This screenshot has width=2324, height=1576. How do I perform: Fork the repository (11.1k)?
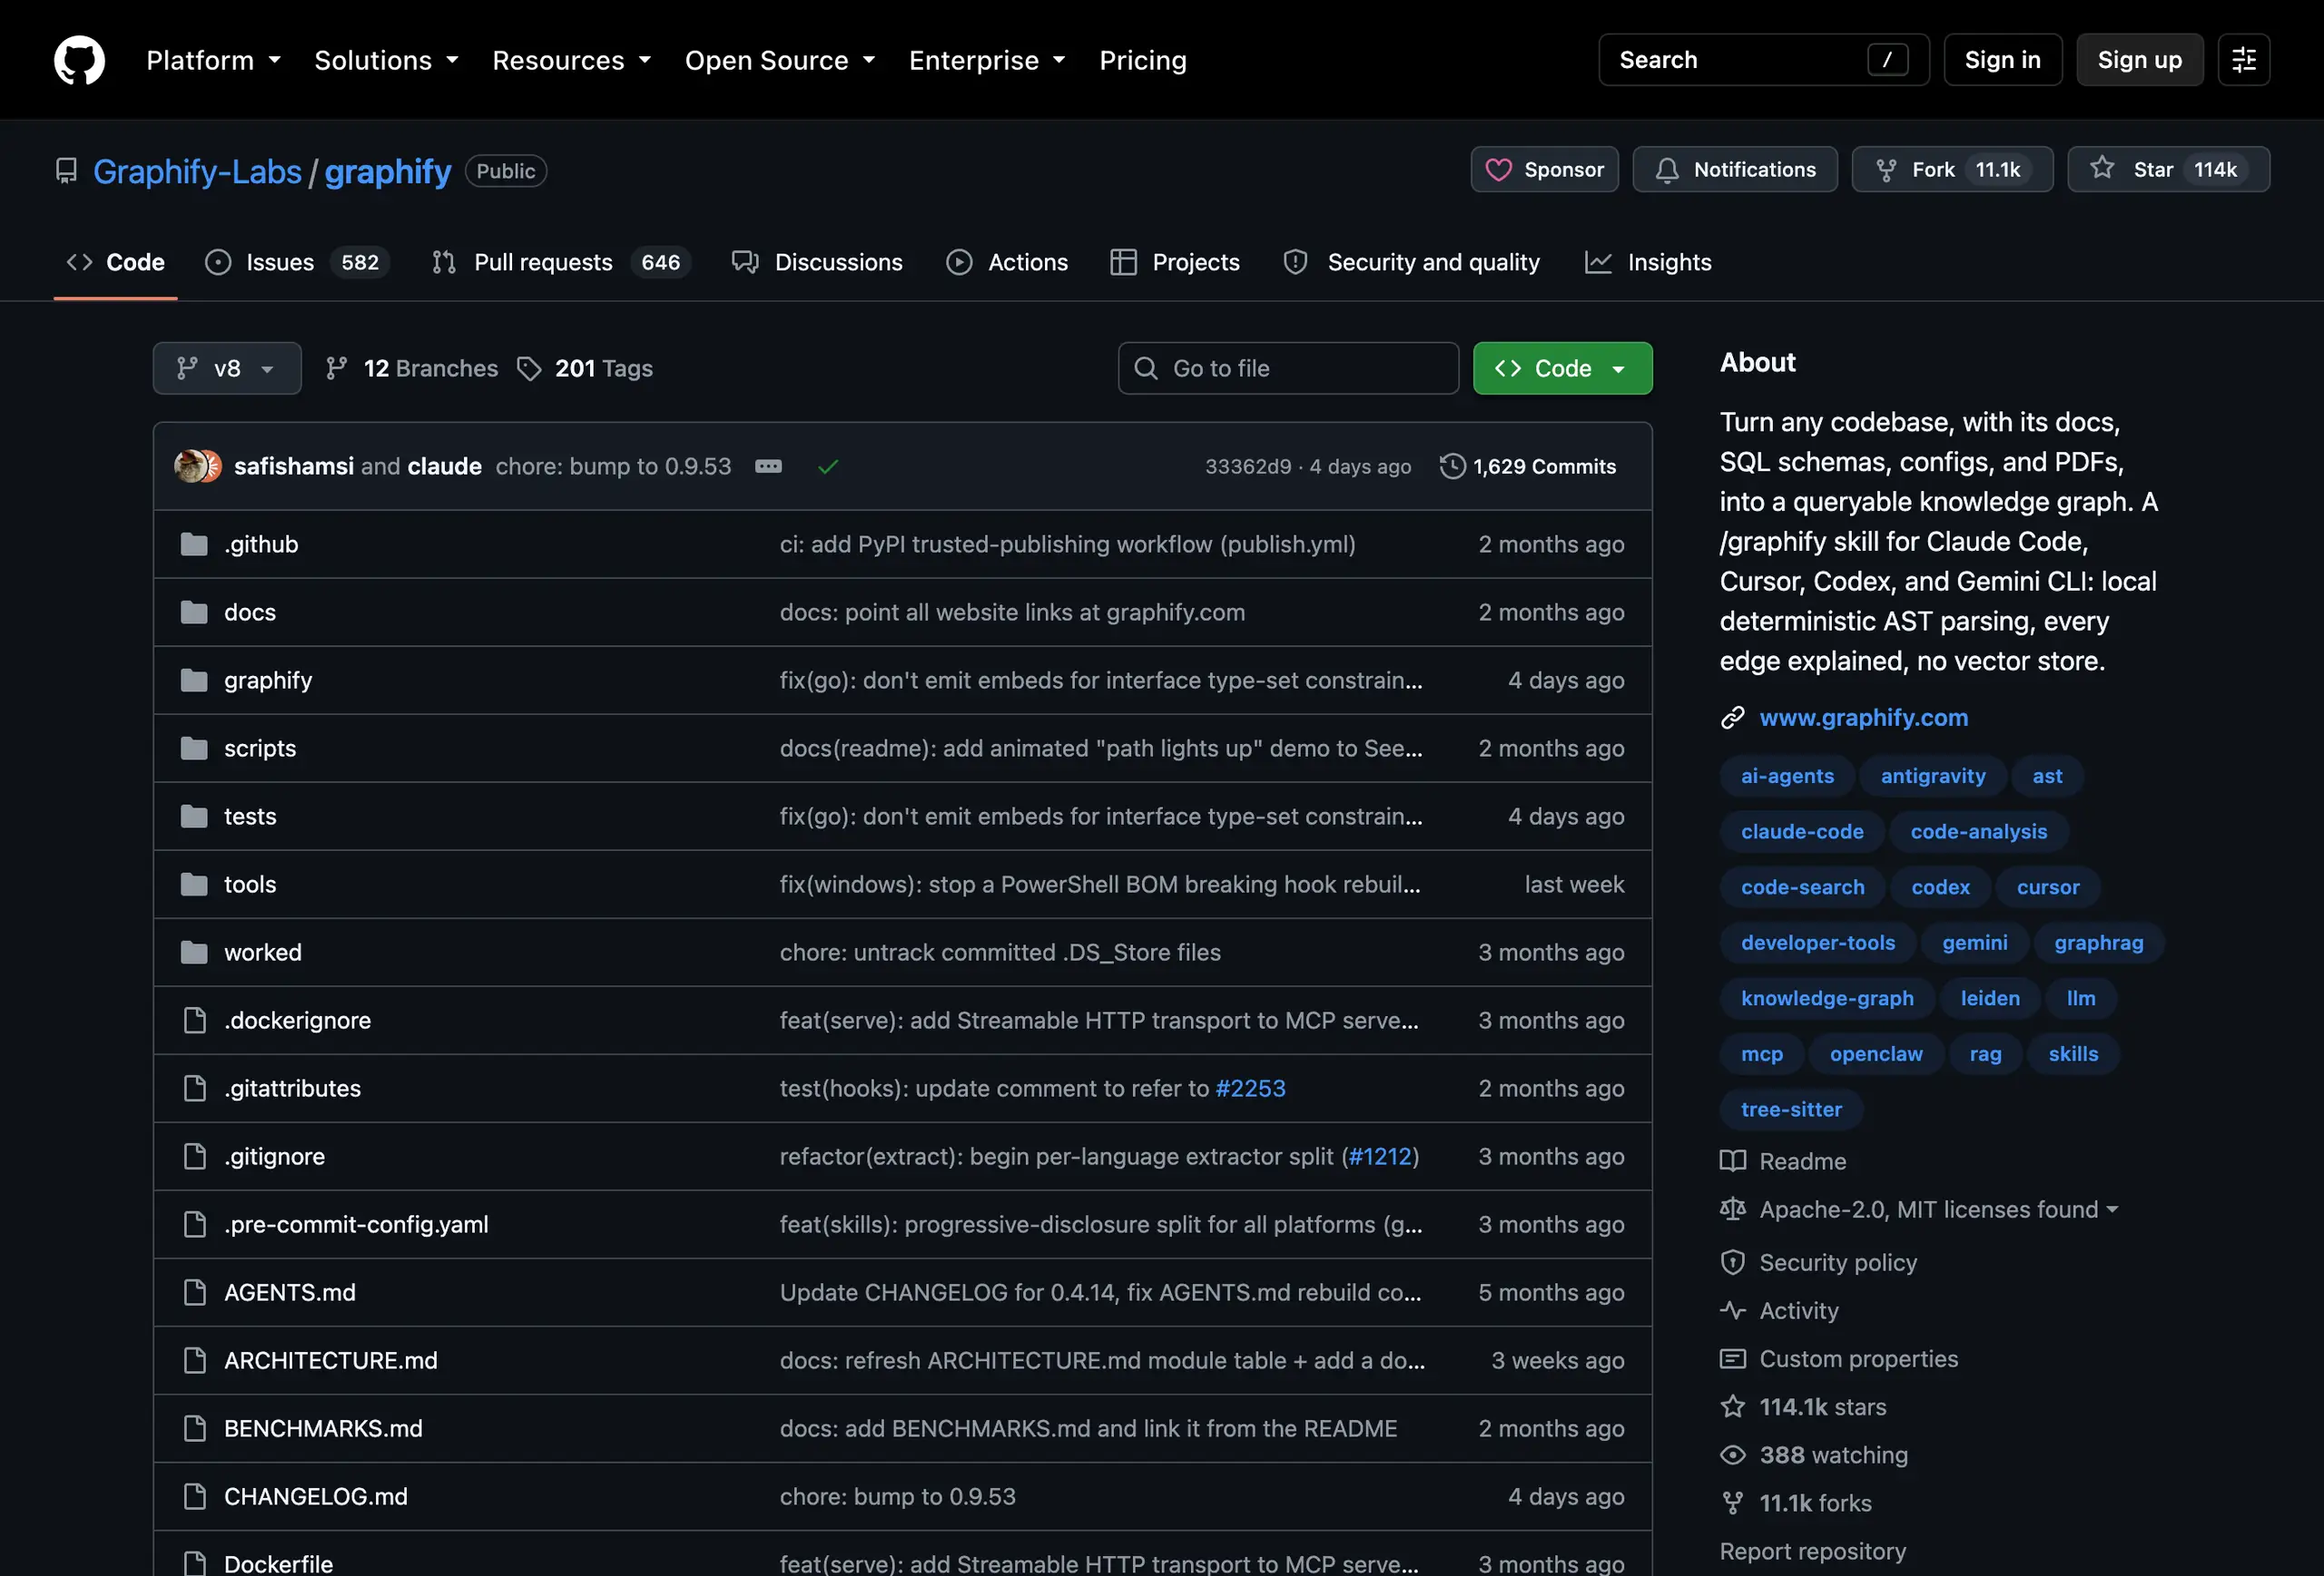click(1952, 170)
